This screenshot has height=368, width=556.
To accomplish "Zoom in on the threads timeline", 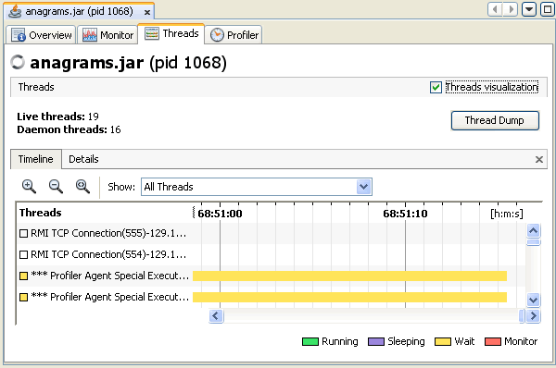I will tap(29, 186).
